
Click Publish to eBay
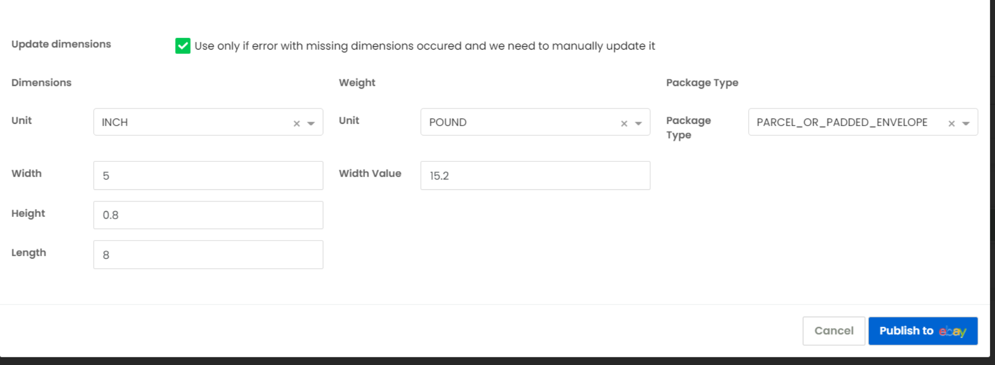click(x=923, y=331)
